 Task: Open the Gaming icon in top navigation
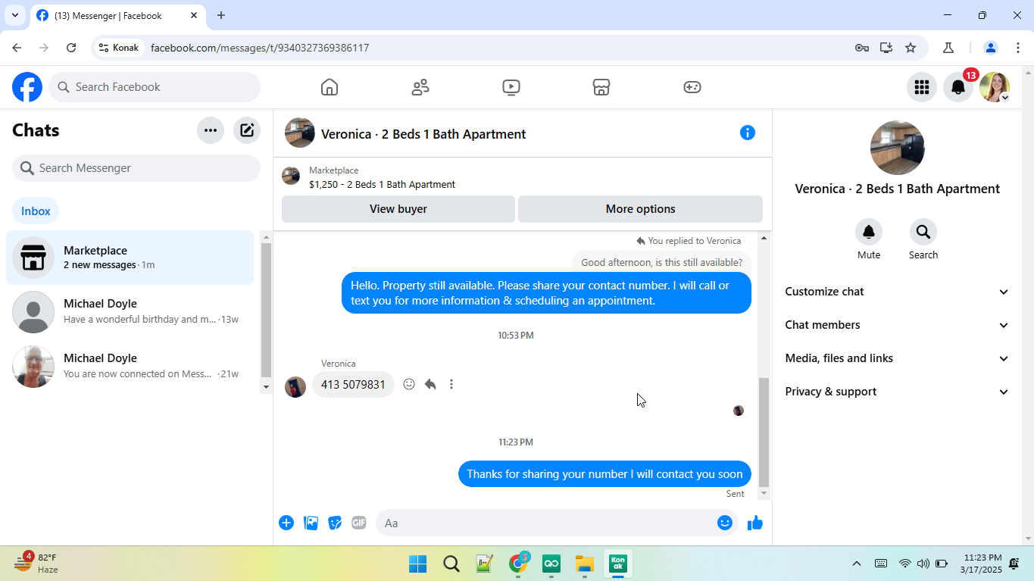pyautogui.click(x=692, y=87)
